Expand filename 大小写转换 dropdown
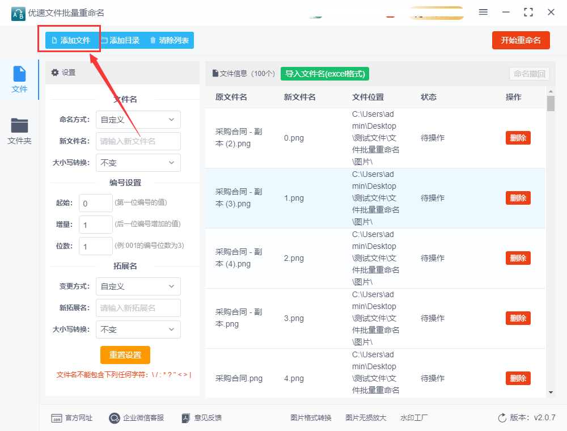The height and width of the screenshot is (431, 567). click(138, 163)
